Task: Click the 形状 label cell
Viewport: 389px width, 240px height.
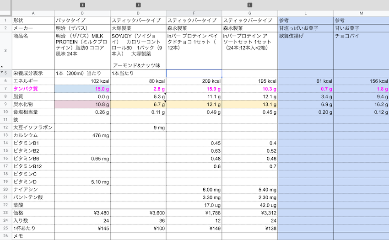Action: pyautogui.click(x=33, y=20)
